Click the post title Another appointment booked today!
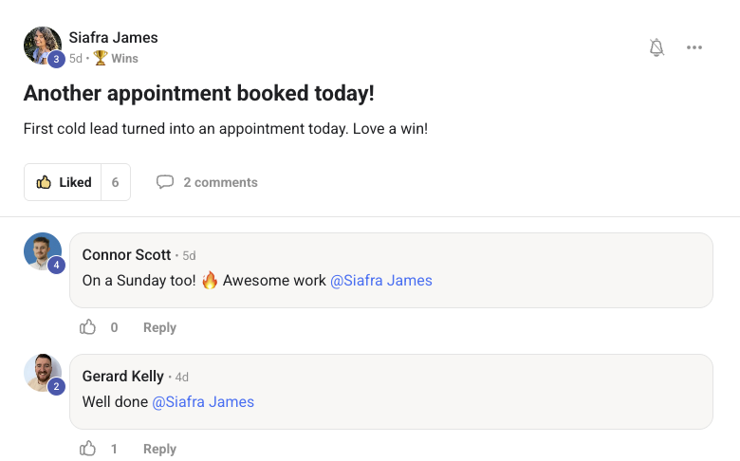The width and height of the screenshot is (740, 461). click(198, 93)
